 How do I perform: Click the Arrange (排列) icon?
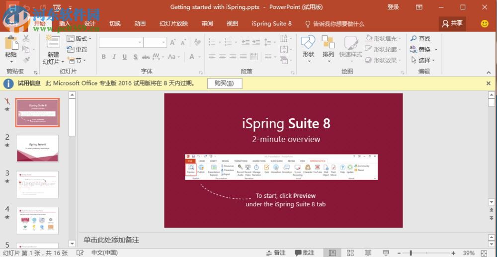328,42
